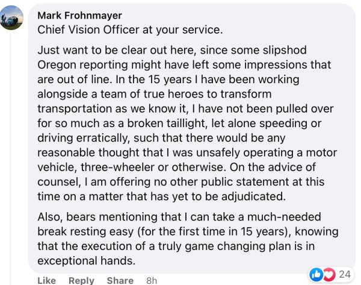The image size is (361, 285).
Task: Click the red heart reaction icon
Action: click(x=328, y=274)
